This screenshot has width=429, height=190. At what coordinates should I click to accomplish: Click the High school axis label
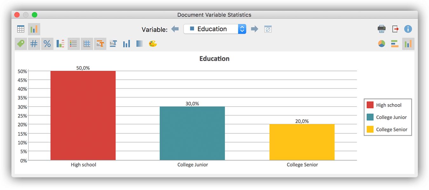point(84,165)
